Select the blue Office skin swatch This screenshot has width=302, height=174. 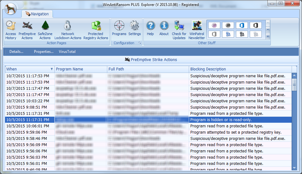[242, 25]
